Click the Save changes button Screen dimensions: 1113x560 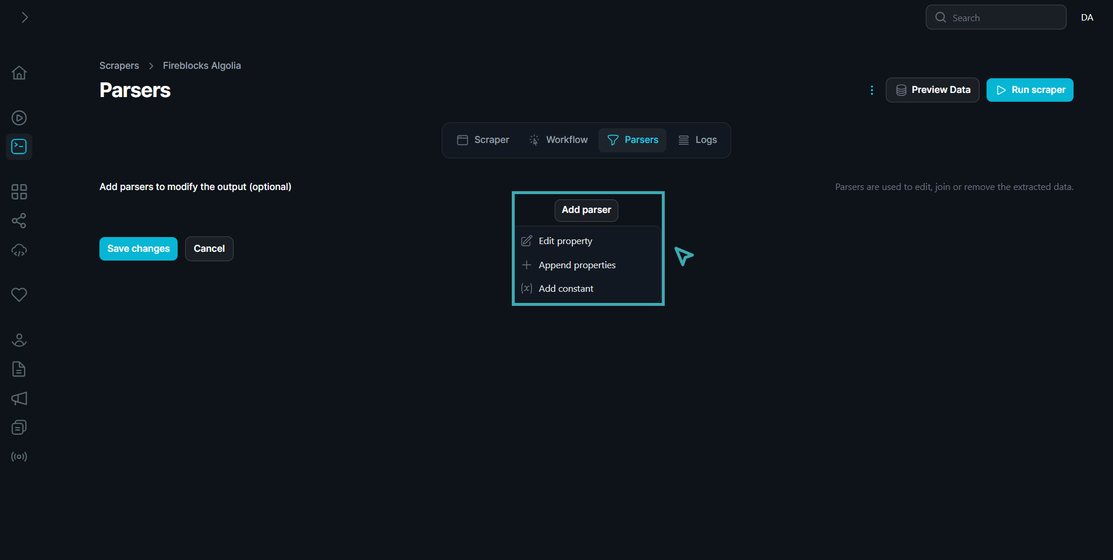tap(138, 249)
